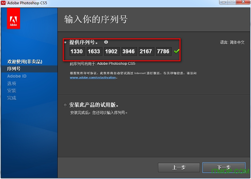
Task: Select the 欢迎使用(非卖品) step in sidebar
Action: 25,61
